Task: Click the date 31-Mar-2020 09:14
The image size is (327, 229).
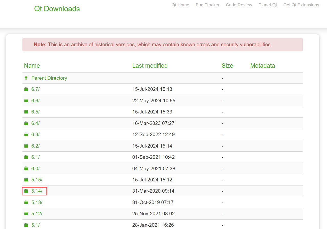Action: (x=153, y=191)
